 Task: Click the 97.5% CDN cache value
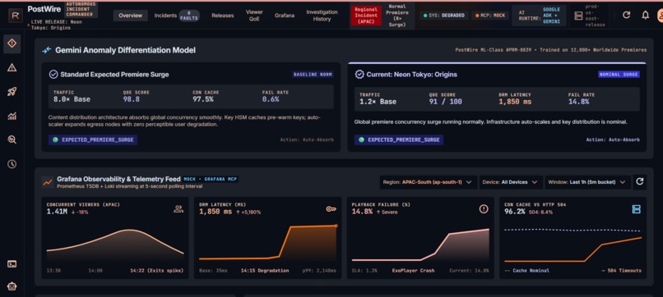point(203,99)
